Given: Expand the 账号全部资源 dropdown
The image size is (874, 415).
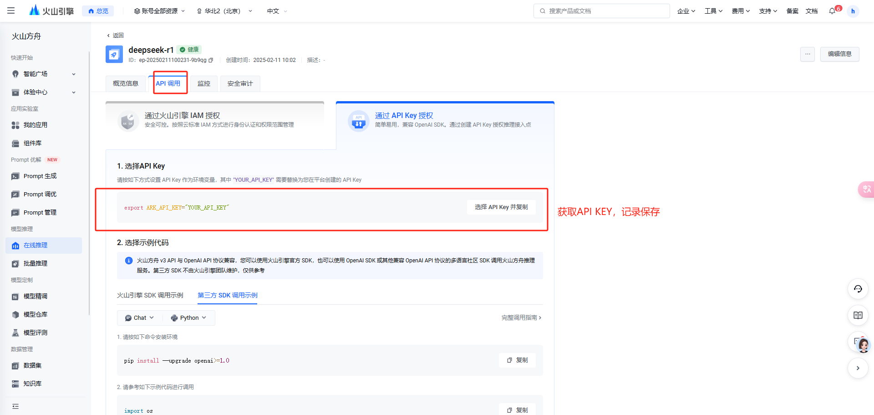Looking at the screenshot, I should (x=159, y=11).
